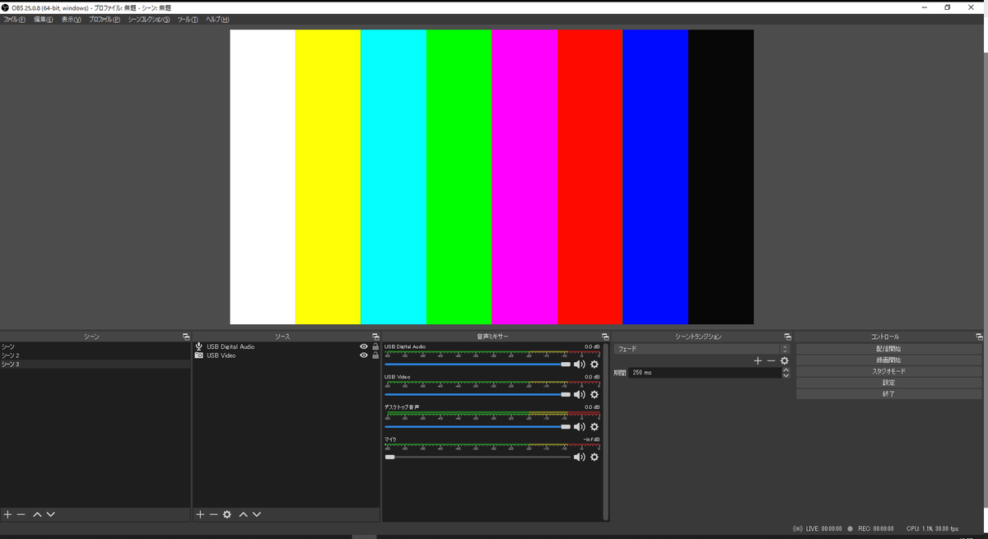988x539 pixels.
Task: Open the プロファイル(P) menu
Action: [105, 20]
